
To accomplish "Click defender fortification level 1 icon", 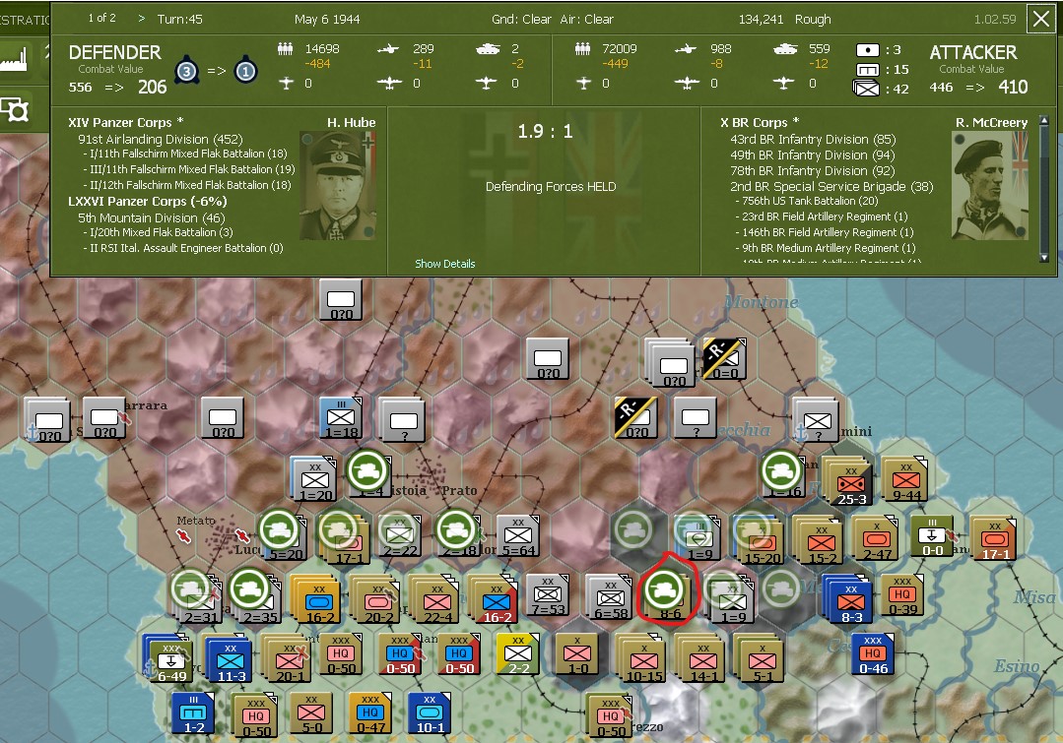I will (x=245, y=71).
